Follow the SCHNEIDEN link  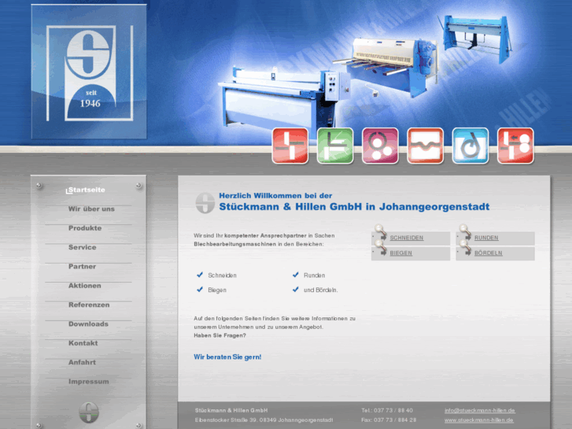407,238
